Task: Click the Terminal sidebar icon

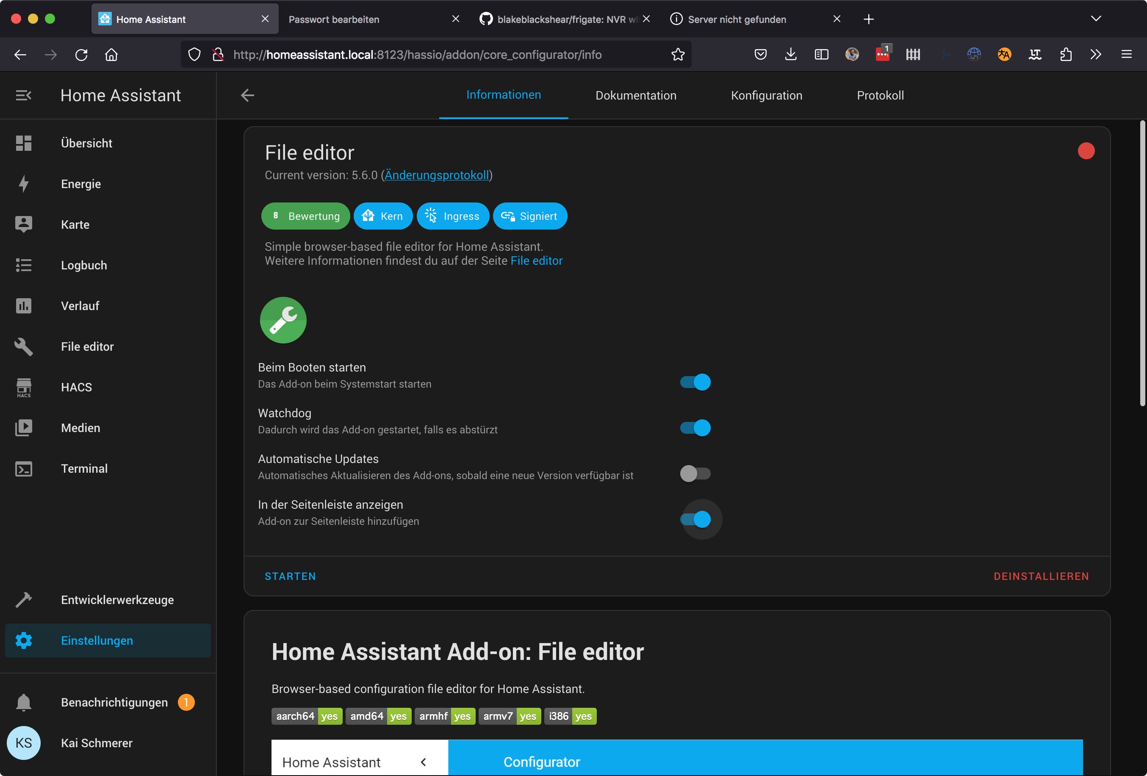Action: pos(23,468)
